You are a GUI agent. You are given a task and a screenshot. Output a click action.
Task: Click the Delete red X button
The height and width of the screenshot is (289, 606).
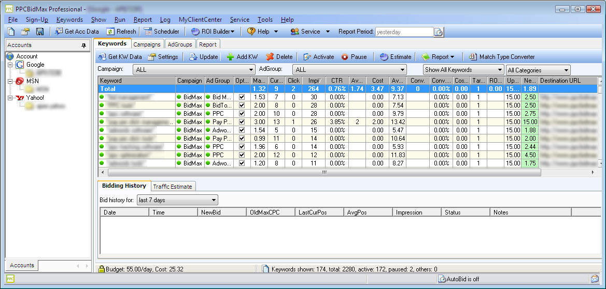coord(279,57)
